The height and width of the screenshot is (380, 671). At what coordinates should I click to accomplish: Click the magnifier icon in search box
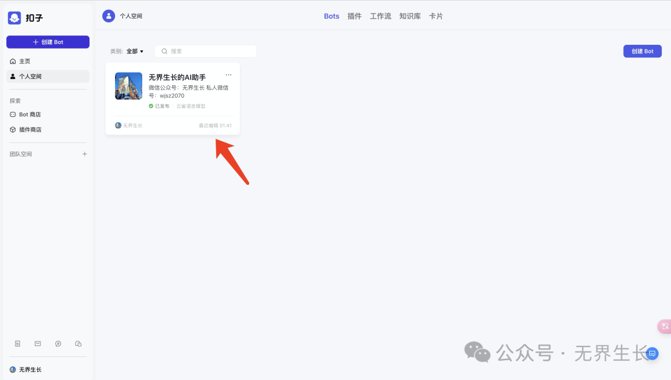point(164,52)
